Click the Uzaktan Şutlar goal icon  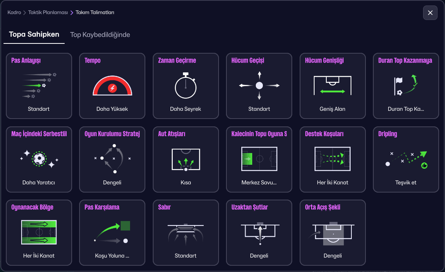[x=259, y=232]
